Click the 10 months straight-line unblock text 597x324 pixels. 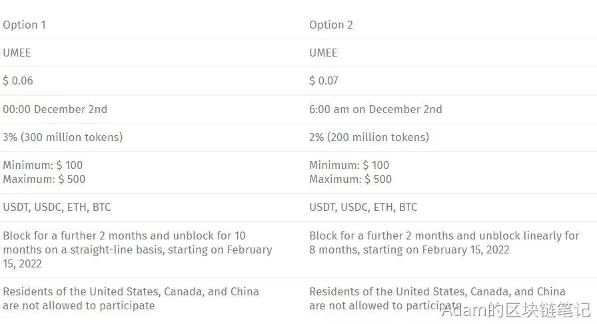point(137,250)
